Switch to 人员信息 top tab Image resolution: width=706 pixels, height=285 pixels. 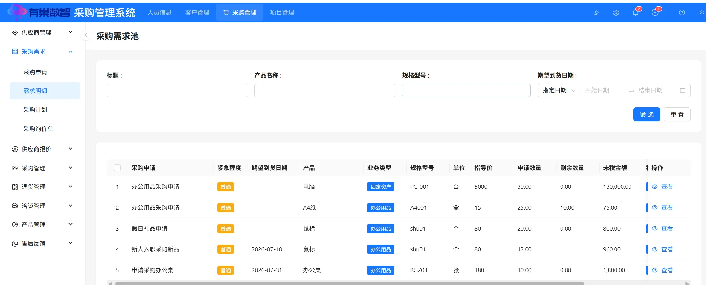tap(160, 12)
